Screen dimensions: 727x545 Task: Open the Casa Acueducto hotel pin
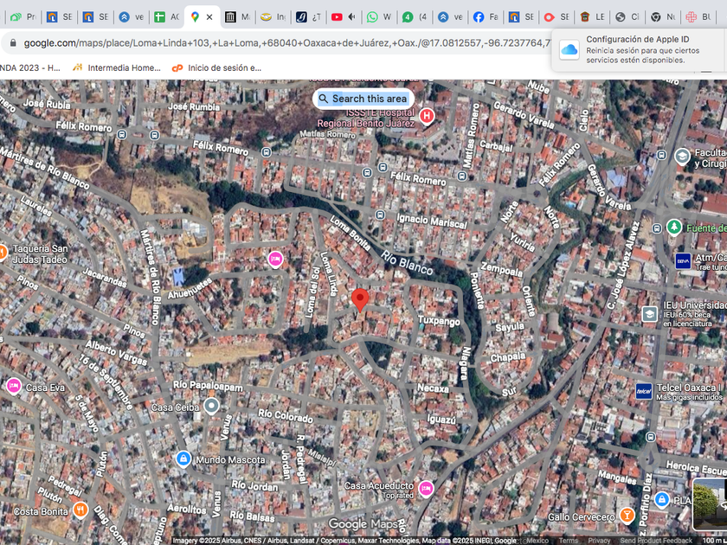(x=425, y=489)
